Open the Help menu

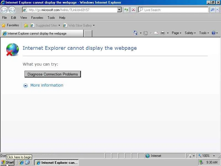coord(62,18)
